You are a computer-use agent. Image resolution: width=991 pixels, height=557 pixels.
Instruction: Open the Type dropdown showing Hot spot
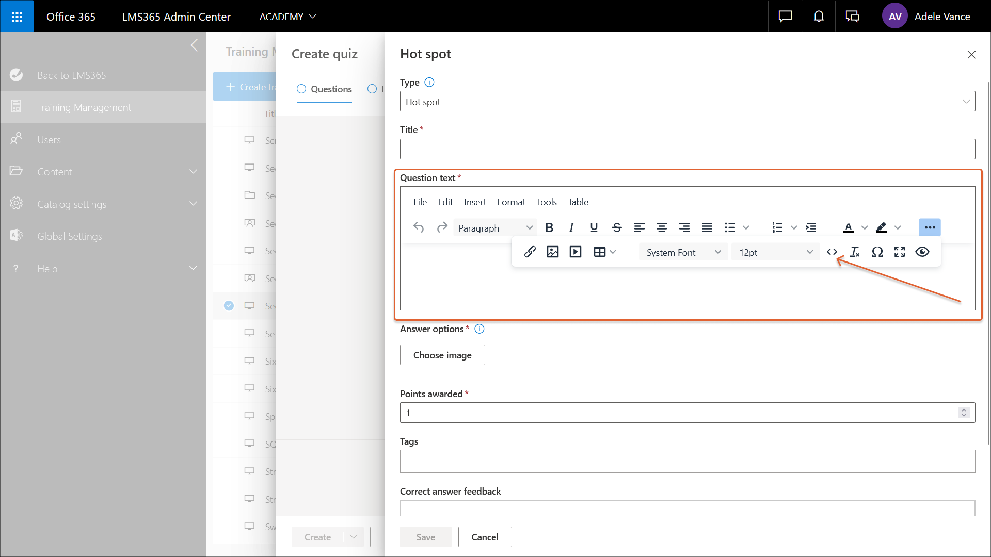tap(687, 102)
